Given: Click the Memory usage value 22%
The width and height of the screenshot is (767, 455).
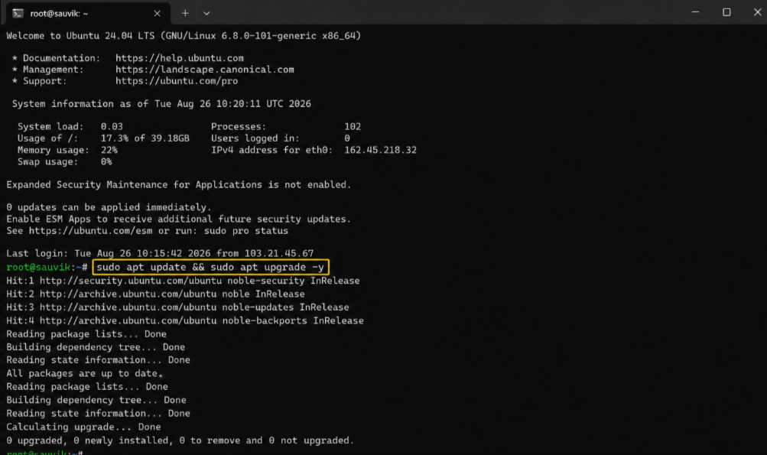Looking at the screenshot, I should (x=109, y=150).
